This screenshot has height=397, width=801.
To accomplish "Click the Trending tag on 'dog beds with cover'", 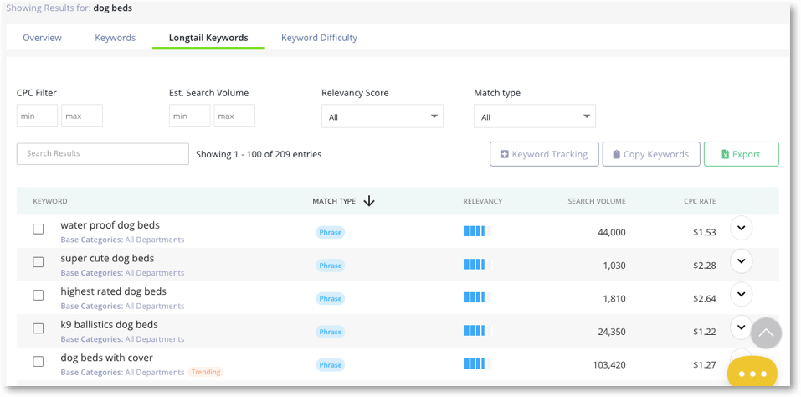I will (206, 372).
